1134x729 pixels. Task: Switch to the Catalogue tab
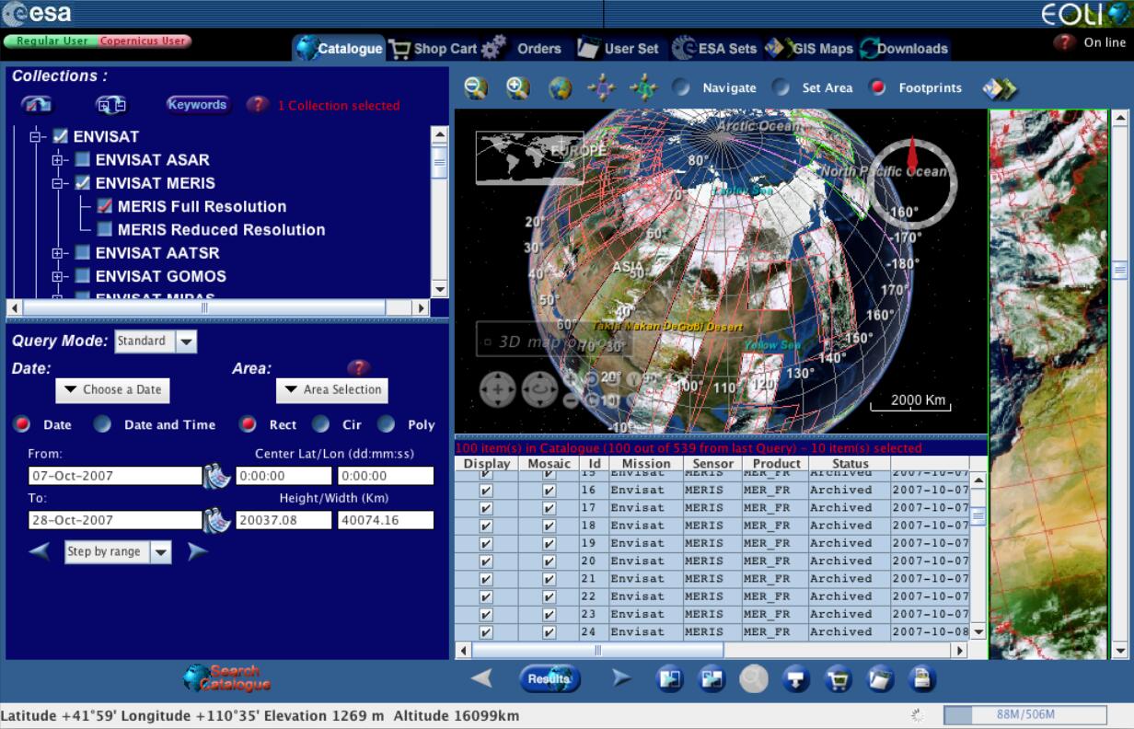point(340,49)
